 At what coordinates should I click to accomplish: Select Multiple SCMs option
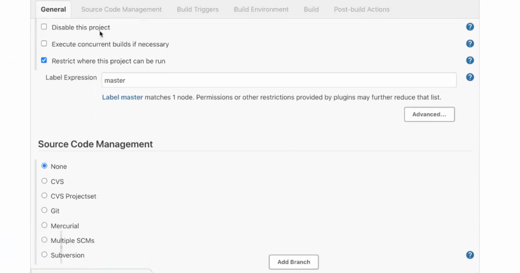pyautogui.click(x=44, y=240)
